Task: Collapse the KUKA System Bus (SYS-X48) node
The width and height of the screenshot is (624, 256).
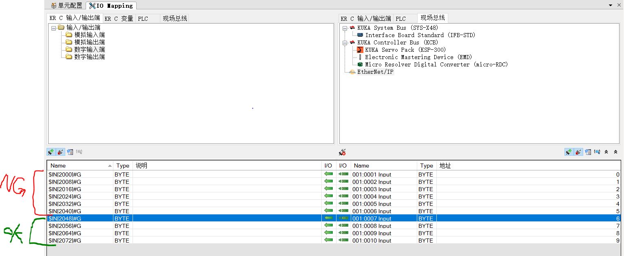Action: click(345, 28)
